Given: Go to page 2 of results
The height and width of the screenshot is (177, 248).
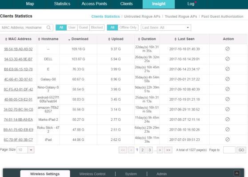Looking at the screenshot, I should click(142, 150).
